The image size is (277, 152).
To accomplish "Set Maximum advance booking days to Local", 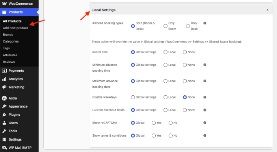I will click(165, 81).
